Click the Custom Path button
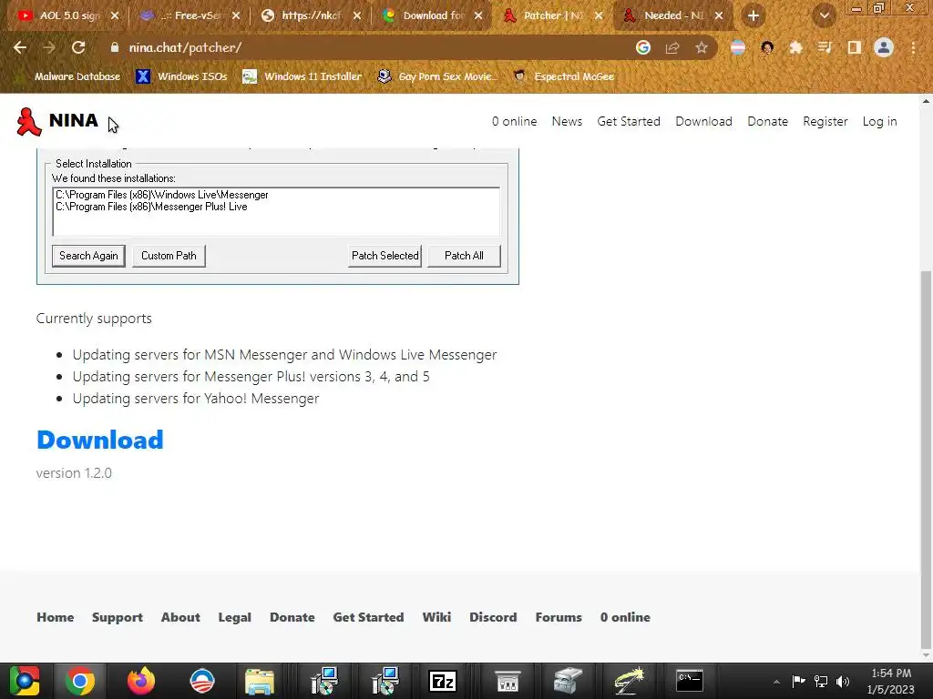This screenshot has width=933, height=699. click(169, 256)
